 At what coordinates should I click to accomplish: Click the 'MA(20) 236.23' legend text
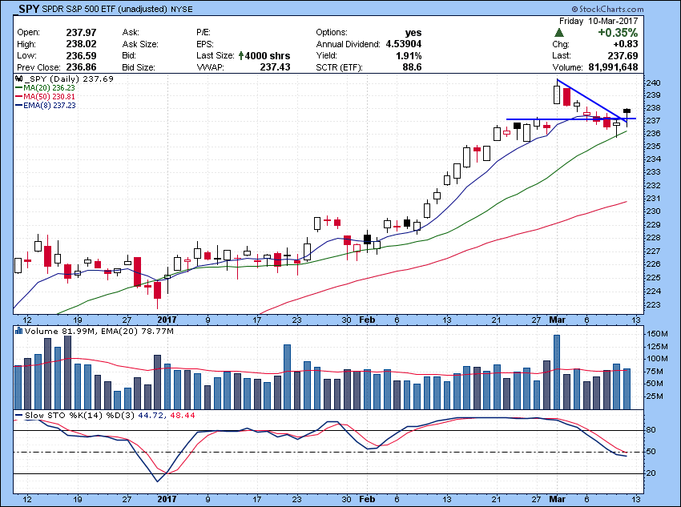tap(49, 87)
